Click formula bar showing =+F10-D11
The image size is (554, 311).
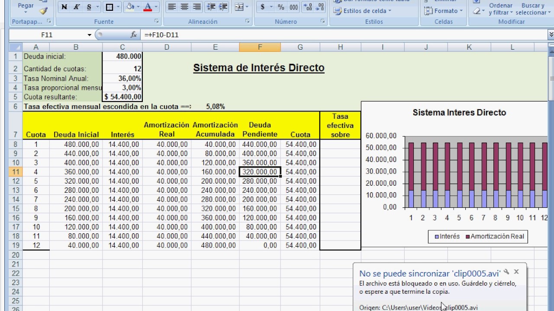[344, 35]
